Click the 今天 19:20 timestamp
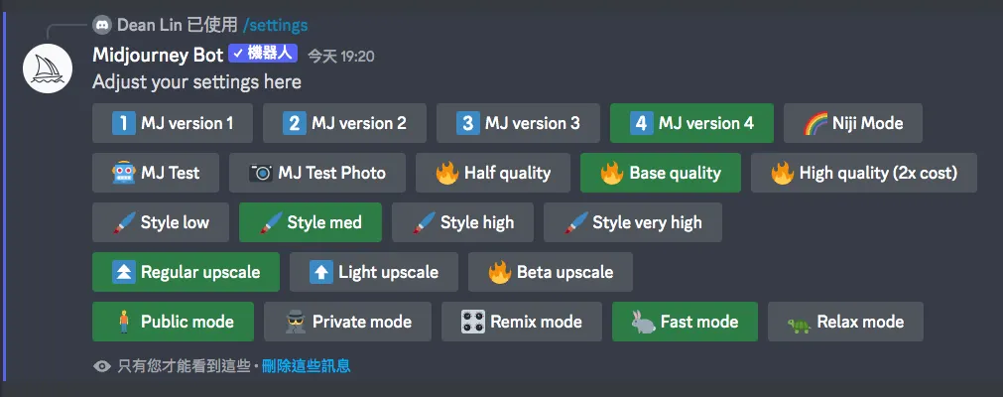Screen dimensions: 1003x397 tap(341, 57)
